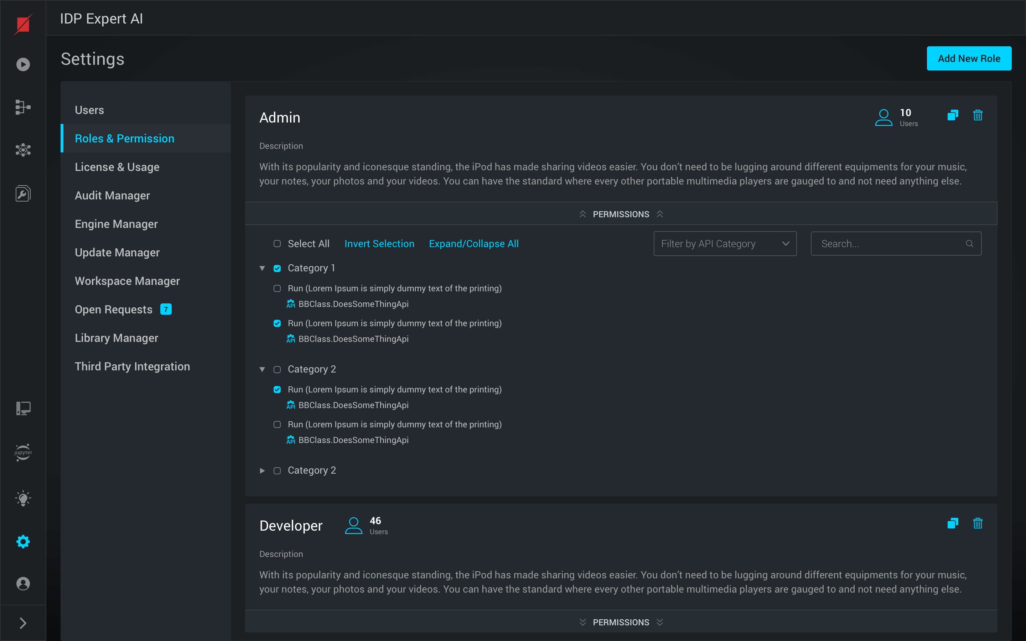Viewport: 1026px width, 641px height.
Task: Delete the Admin role via trash icon
Action: pyautogui.click(x=978, y=115)
